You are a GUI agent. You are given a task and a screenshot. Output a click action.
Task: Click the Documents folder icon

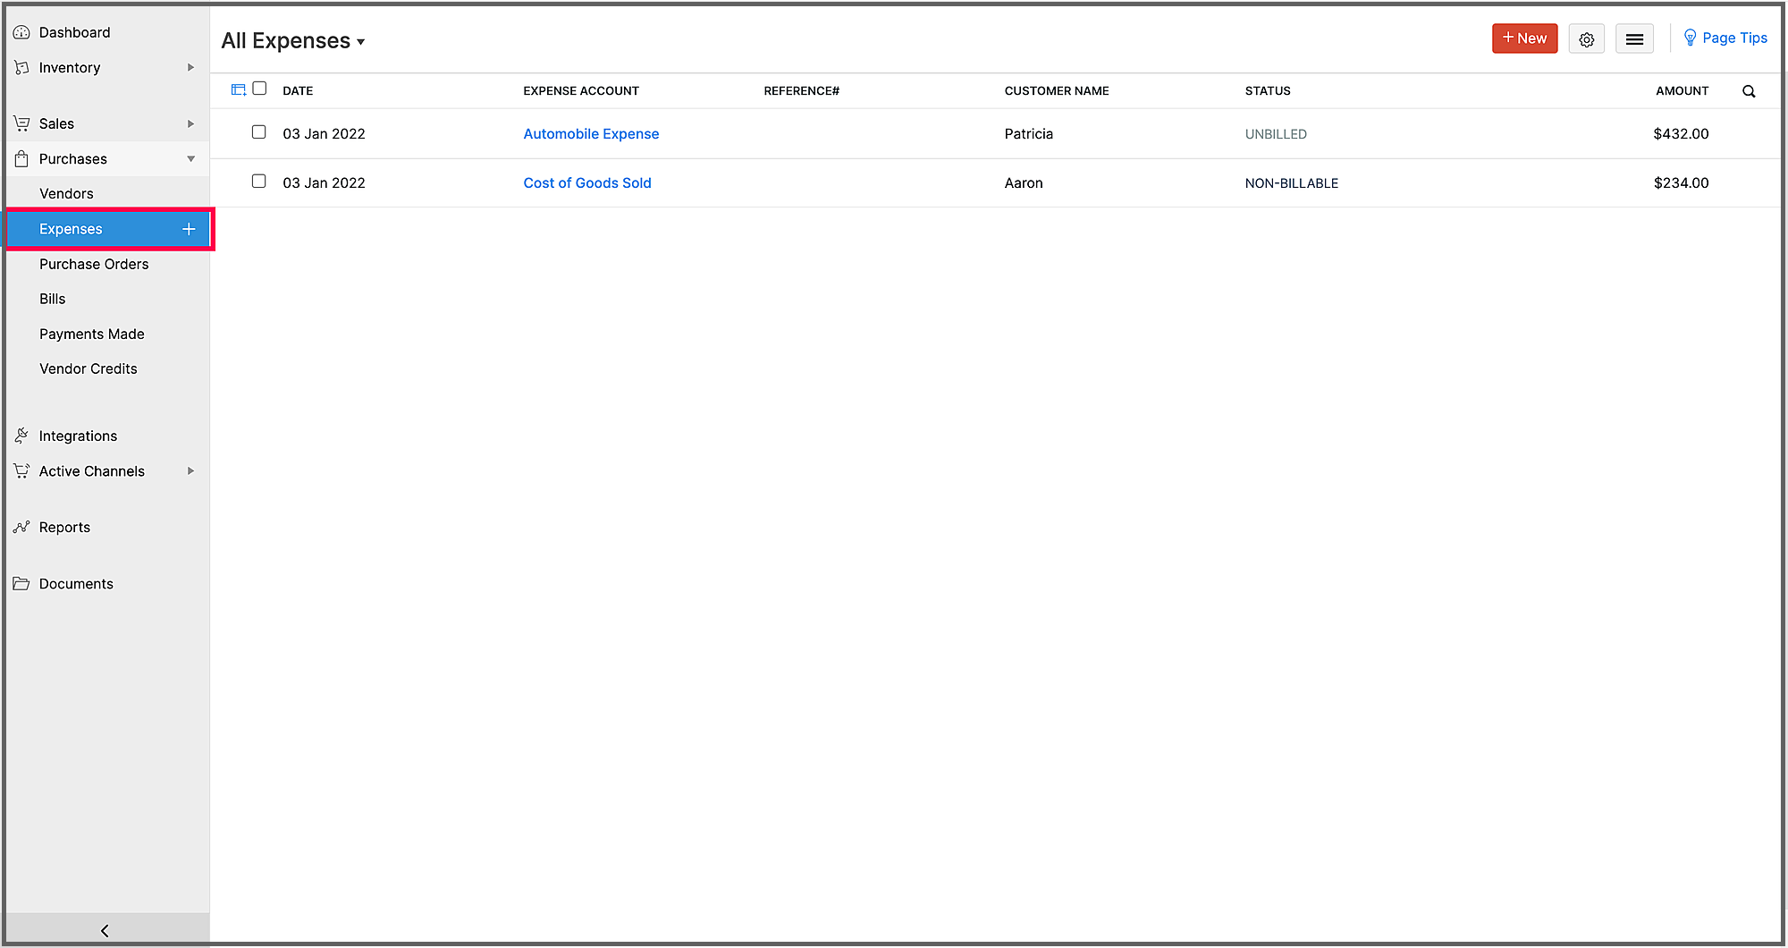[x=21, y=583]
